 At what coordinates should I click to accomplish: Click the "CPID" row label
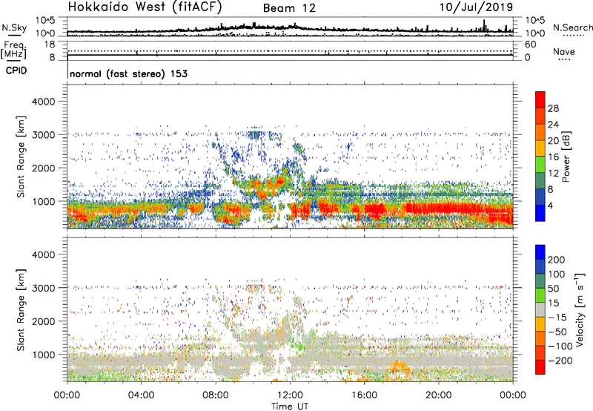click(16, 70)
